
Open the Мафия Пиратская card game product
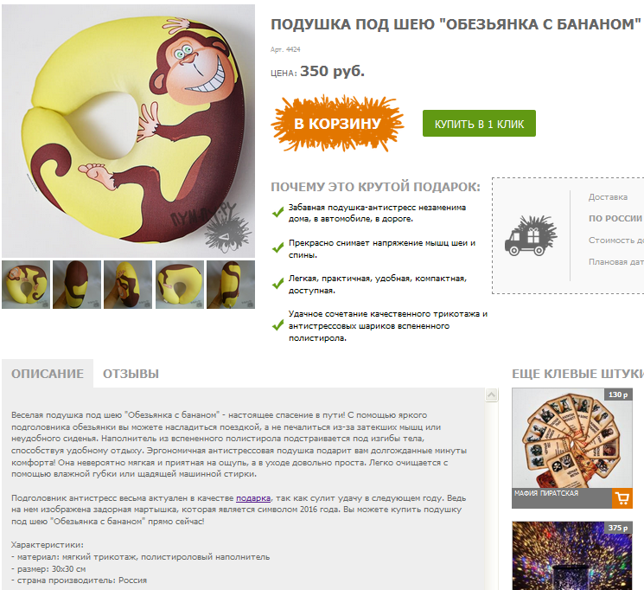tap(571, 448)
